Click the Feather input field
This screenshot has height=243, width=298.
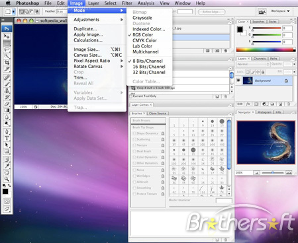[62, 11]
